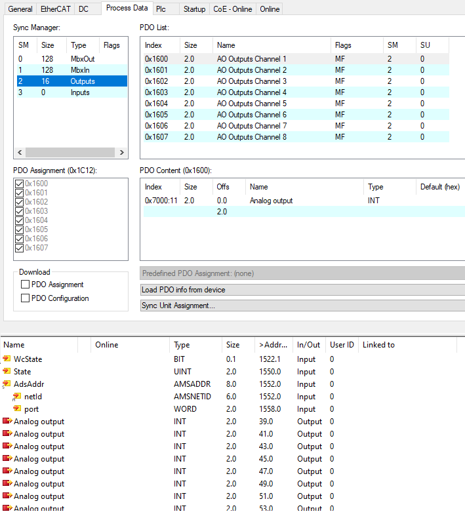Switch to the EtherCAT tab

pos(55,9)
